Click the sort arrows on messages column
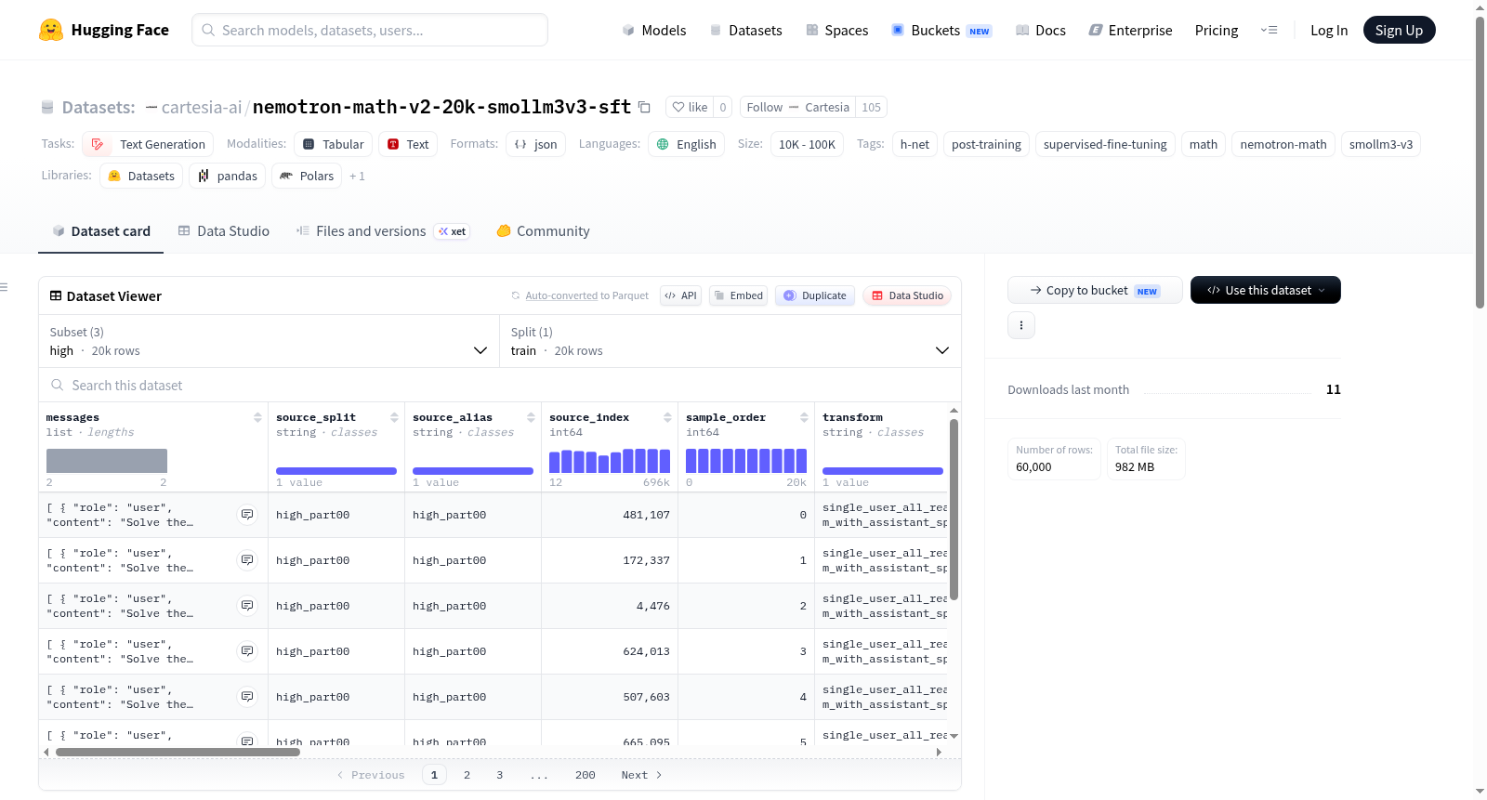The width and height of the screenshot is (1487, 800). point(257,417)
